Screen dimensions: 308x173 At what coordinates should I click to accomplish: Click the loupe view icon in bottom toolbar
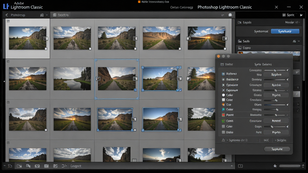(19, 166)
